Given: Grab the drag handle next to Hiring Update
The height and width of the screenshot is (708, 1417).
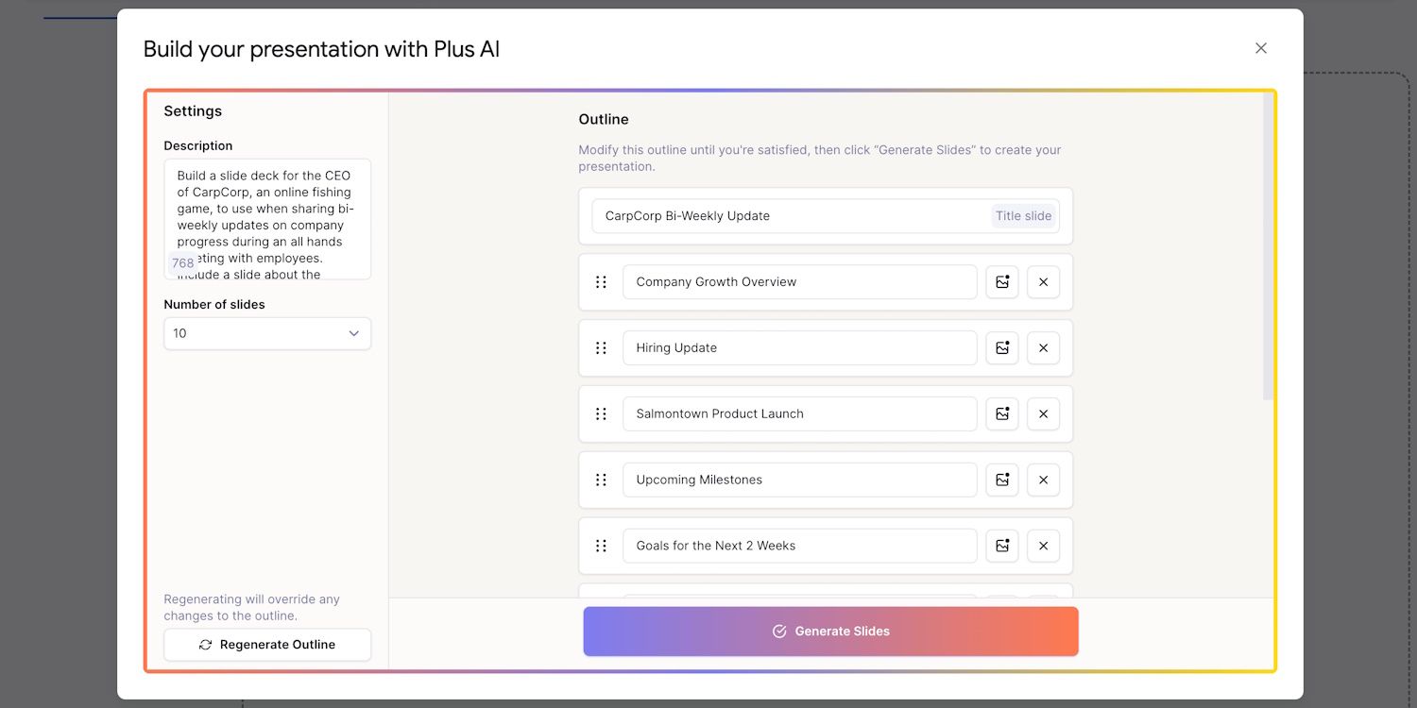Looking at the screenshot, I should [601, 347].
